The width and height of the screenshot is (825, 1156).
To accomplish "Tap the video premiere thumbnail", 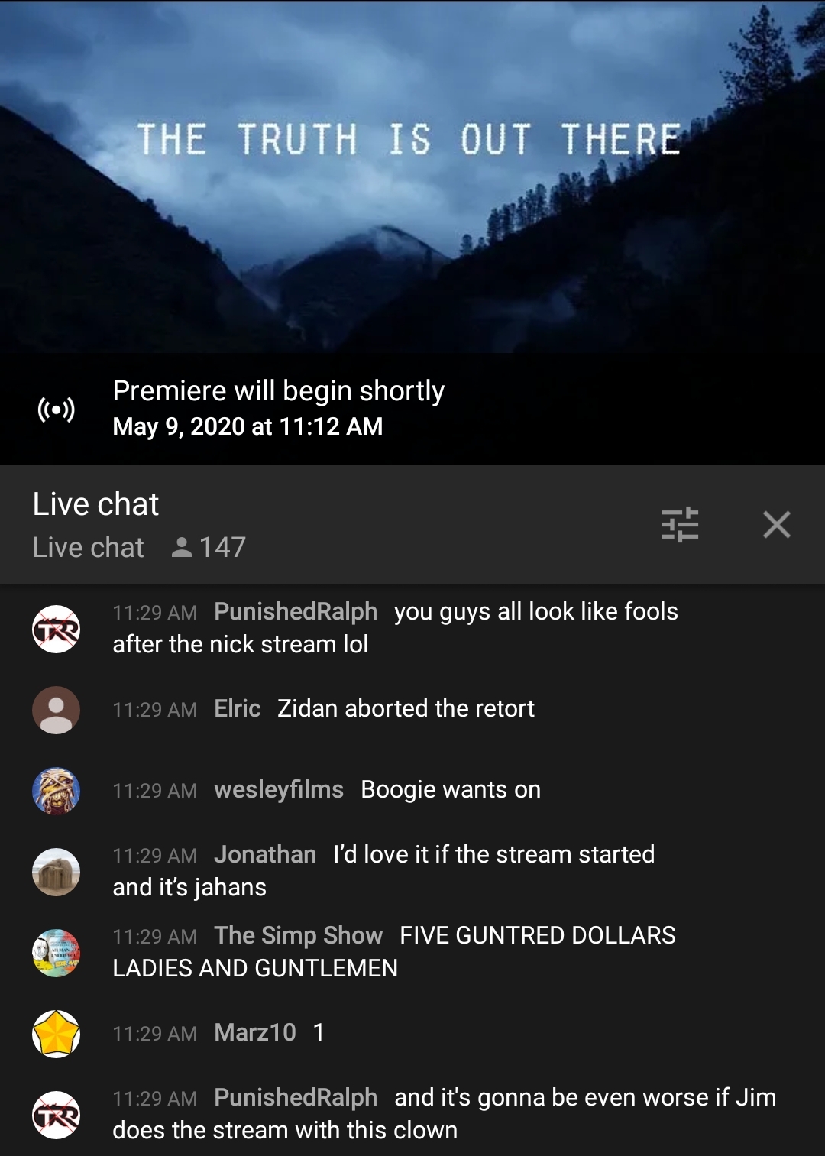I will (412, 176).
